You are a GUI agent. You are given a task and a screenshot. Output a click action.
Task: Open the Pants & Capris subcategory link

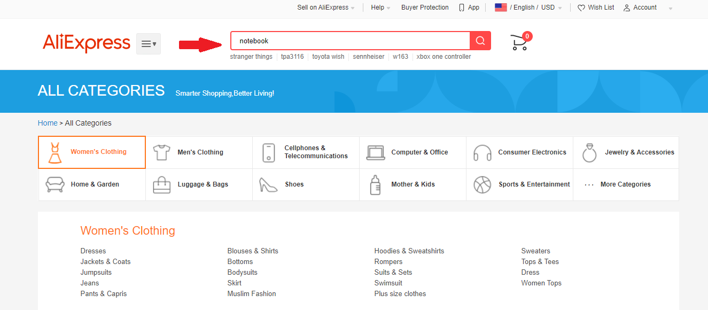[x=104, y=294]
